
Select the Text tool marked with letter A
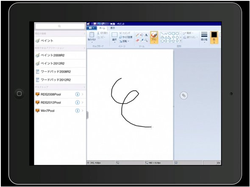(x=146, y=35)
